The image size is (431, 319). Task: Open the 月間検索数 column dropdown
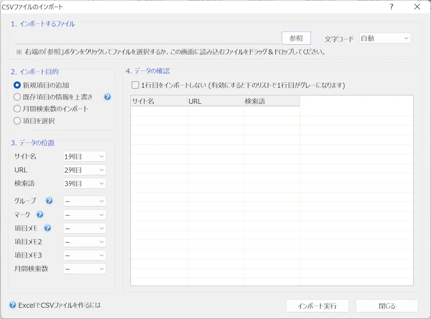point(85,269)
